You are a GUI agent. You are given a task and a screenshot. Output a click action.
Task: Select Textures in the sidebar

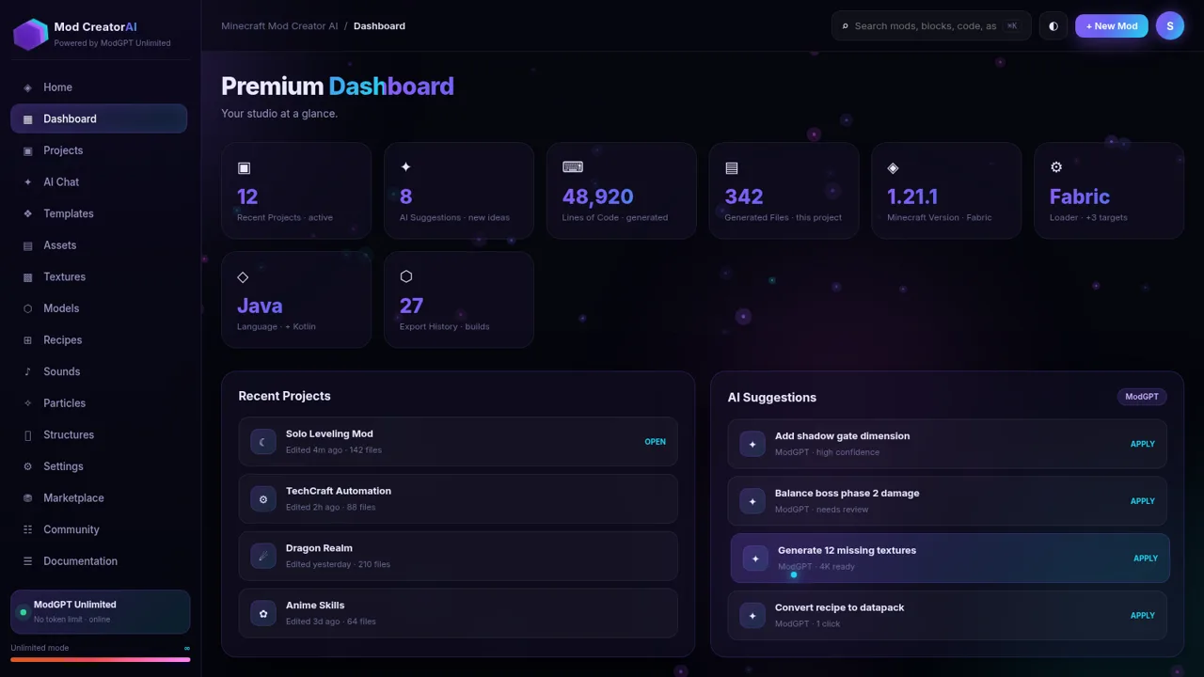99,276
